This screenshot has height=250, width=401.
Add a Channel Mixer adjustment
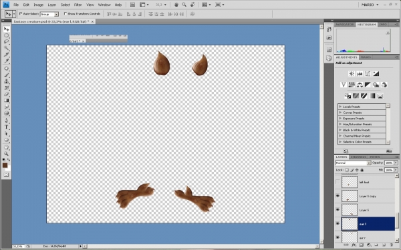[384, 85]
